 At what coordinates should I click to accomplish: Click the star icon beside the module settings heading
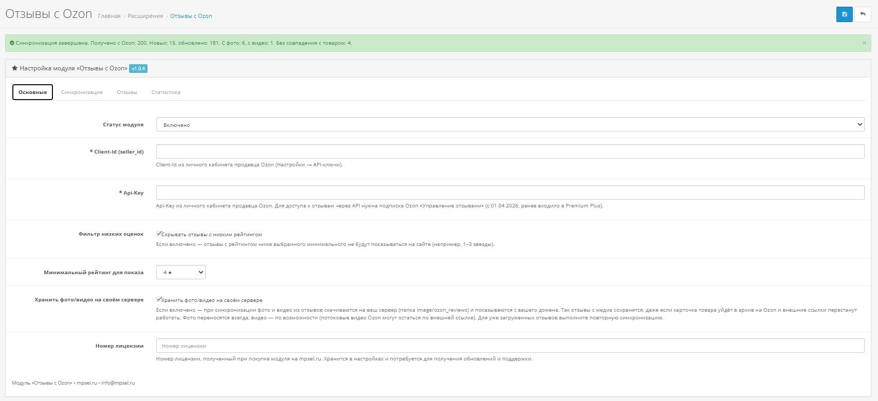click(x=15, y=68)
